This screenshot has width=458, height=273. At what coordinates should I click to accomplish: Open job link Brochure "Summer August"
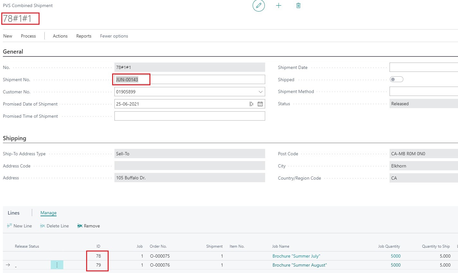tap(300, 265)
